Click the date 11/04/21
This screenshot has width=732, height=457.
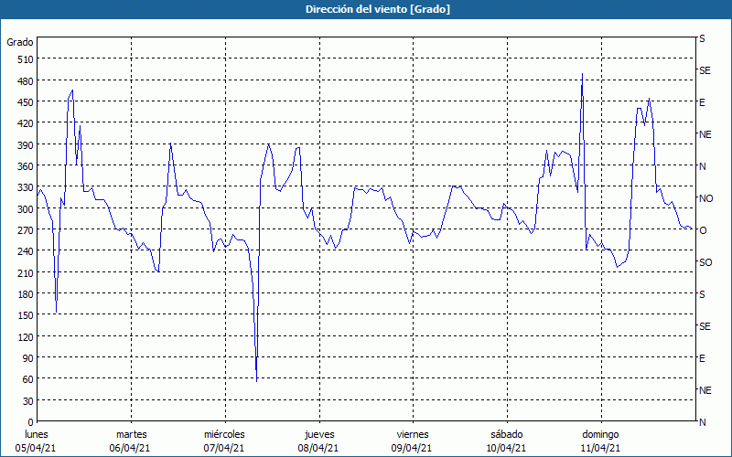[600, 449]
